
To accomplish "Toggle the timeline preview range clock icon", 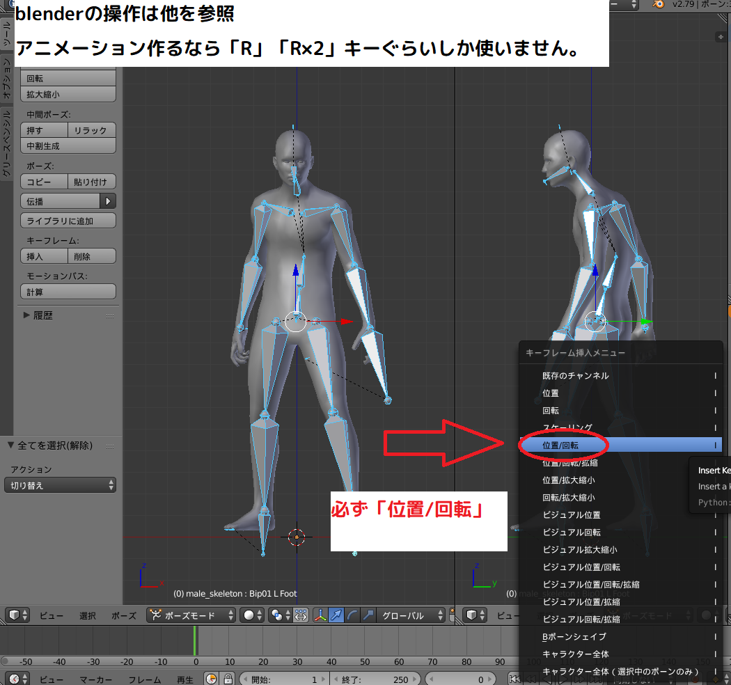I will click(211, 679).
